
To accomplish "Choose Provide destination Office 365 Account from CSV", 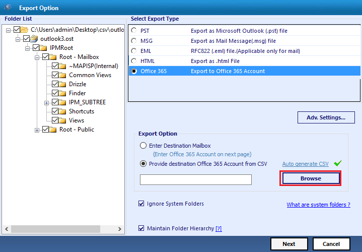I will coord(143,164).
